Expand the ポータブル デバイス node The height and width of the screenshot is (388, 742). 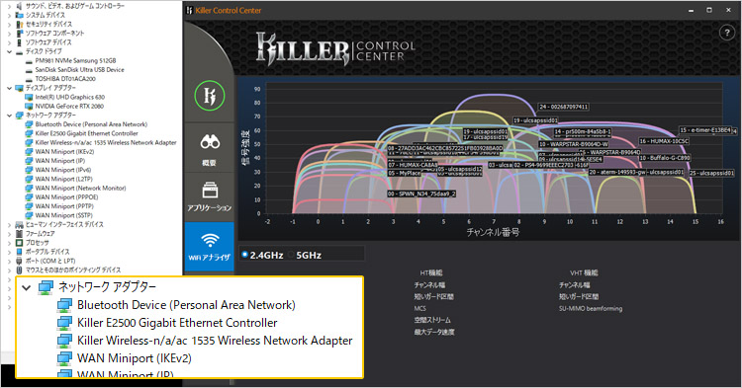10,252
